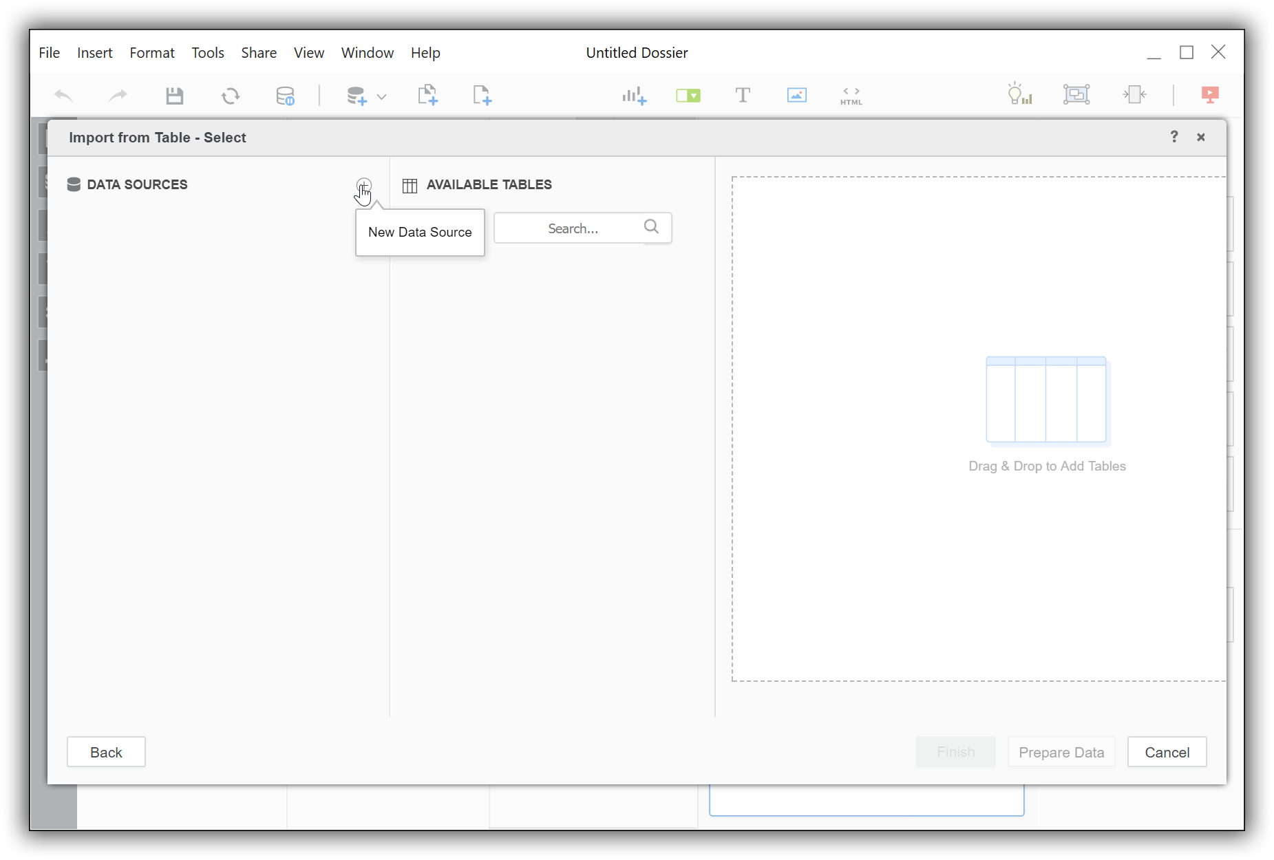The image size is (1274, 860).
Task: Click the Back button
Action: [x=106, y=752]
